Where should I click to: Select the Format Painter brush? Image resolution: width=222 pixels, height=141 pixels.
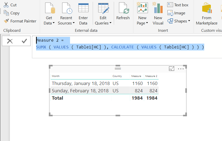6,21
